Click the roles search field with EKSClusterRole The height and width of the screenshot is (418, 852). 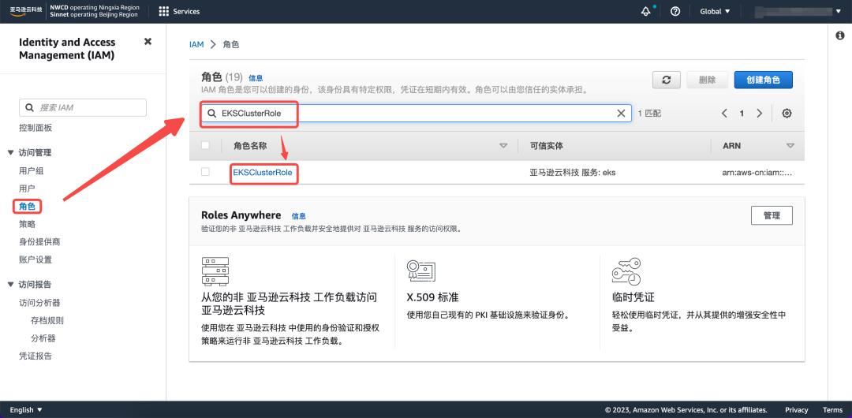416,113
